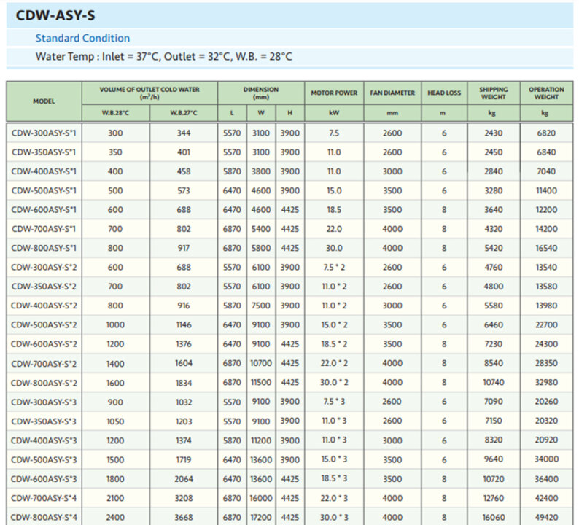Select the DIMENSION (mm) column header

261,93
